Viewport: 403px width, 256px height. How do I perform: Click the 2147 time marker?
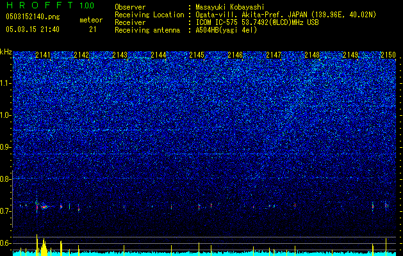point(274,55)
